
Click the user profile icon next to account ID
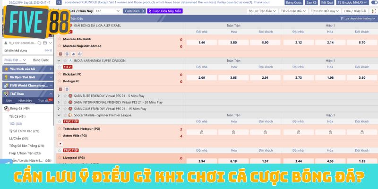click(x=6, y=43)
